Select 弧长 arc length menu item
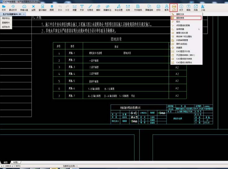 [186, 22]
